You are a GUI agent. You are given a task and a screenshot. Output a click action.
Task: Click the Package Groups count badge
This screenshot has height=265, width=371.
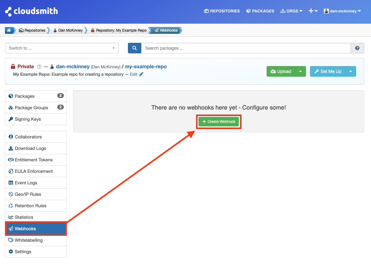tap(61, 107)
